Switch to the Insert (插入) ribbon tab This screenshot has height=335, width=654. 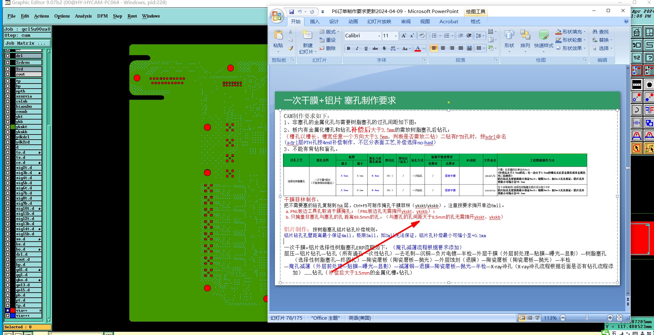point(315,21)
